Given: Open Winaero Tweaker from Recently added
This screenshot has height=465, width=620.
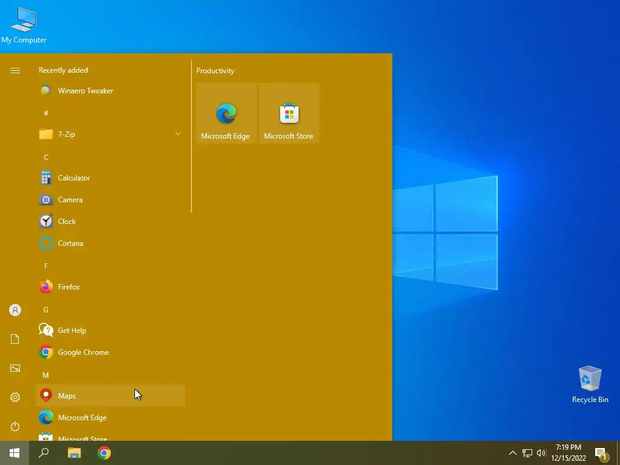Looking at the screenshot, I should [110, 91].
